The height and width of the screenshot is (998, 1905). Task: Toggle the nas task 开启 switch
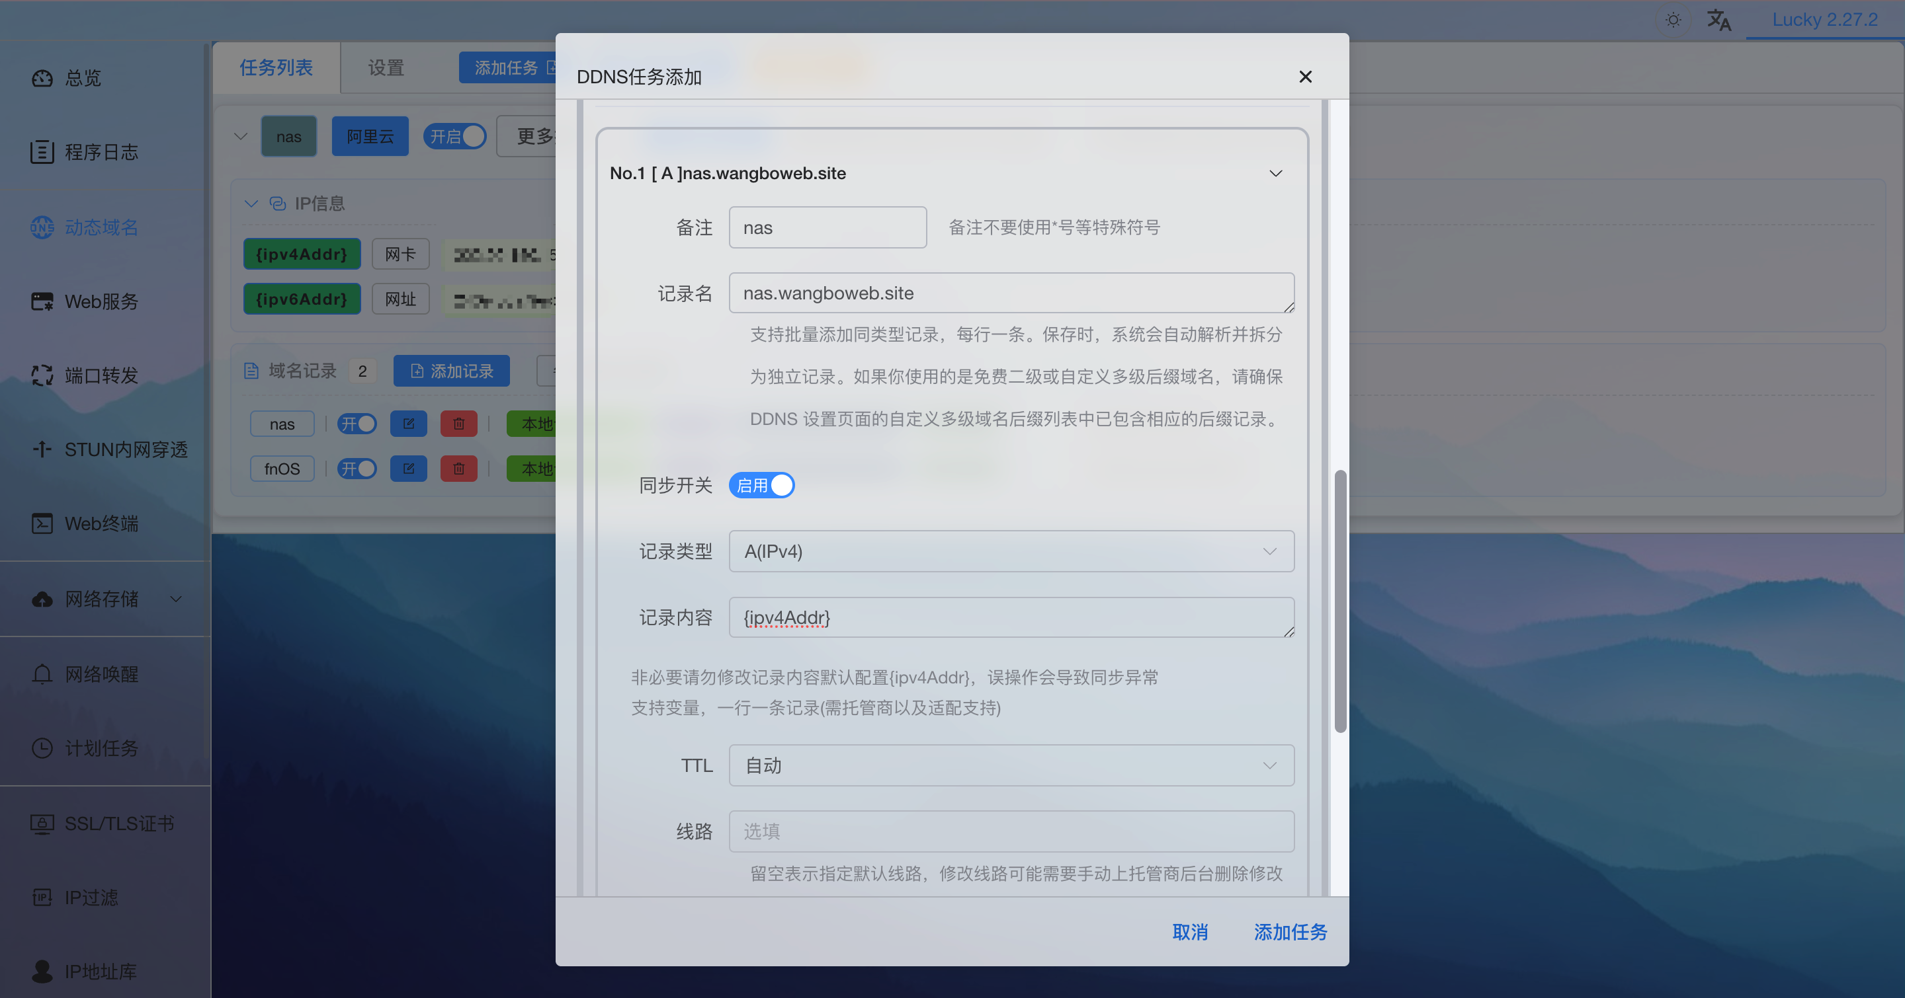coord(454,137)
